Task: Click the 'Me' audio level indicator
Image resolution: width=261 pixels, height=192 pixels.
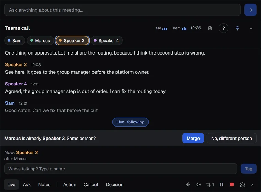Action: (x=161, y=28)
